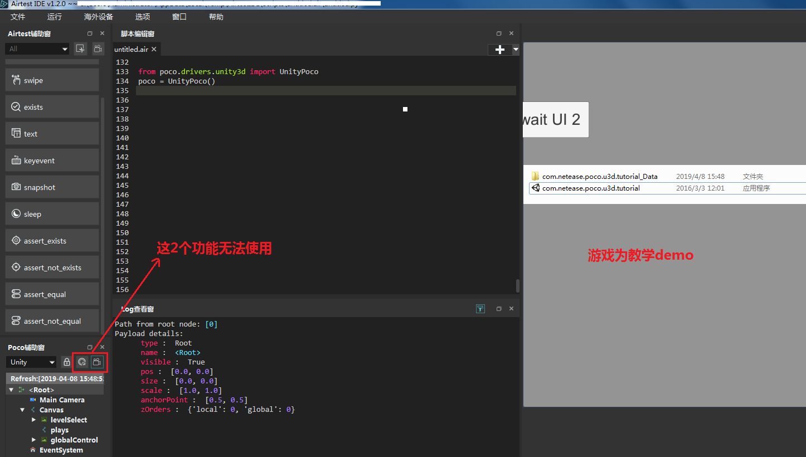
Task: Click the Airtest screenshot capture scissors icon
Action: click(81, 48)
